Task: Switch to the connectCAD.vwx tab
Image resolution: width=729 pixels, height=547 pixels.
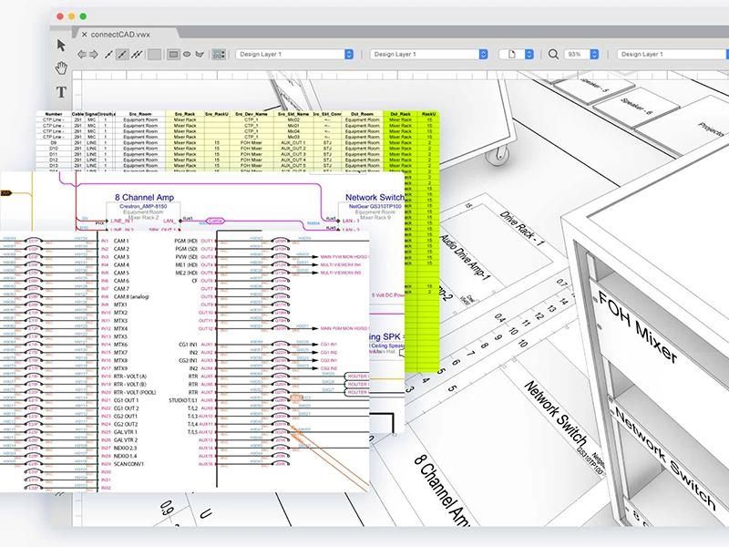Action: [x=119, y=34]
